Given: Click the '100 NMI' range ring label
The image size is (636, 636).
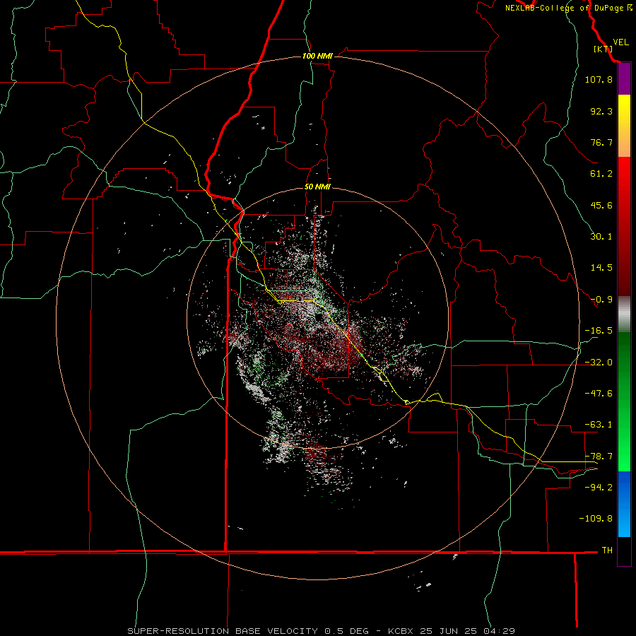Looking at the screenshot, I should (317, 56).
